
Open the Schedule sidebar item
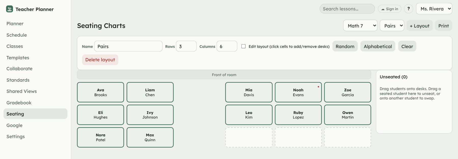click(35, 35)
